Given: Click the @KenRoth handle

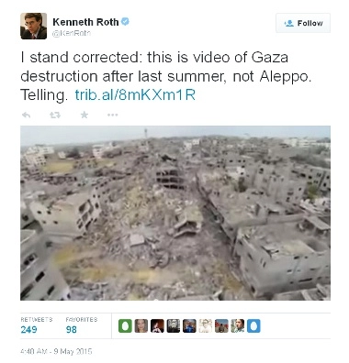Looking at the screenshot, I should (x=72, y=33).
